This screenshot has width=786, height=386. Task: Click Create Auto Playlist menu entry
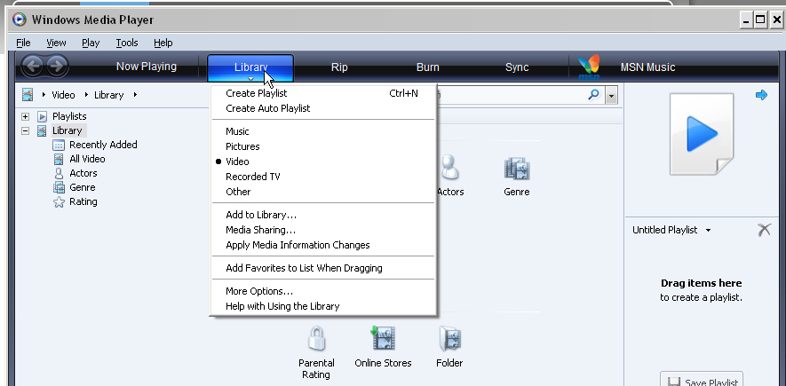[267, 108]
